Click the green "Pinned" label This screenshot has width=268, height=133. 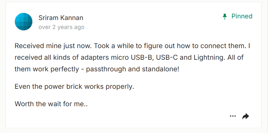(242, 16)
